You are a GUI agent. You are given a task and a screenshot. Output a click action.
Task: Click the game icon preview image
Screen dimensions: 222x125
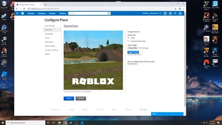[93, 60]
